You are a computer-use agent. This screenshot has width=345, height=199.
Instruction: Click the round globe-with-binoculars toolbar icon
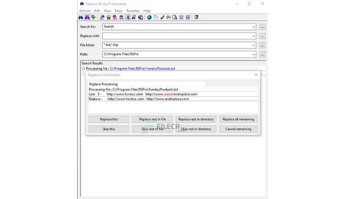point(141,17)
